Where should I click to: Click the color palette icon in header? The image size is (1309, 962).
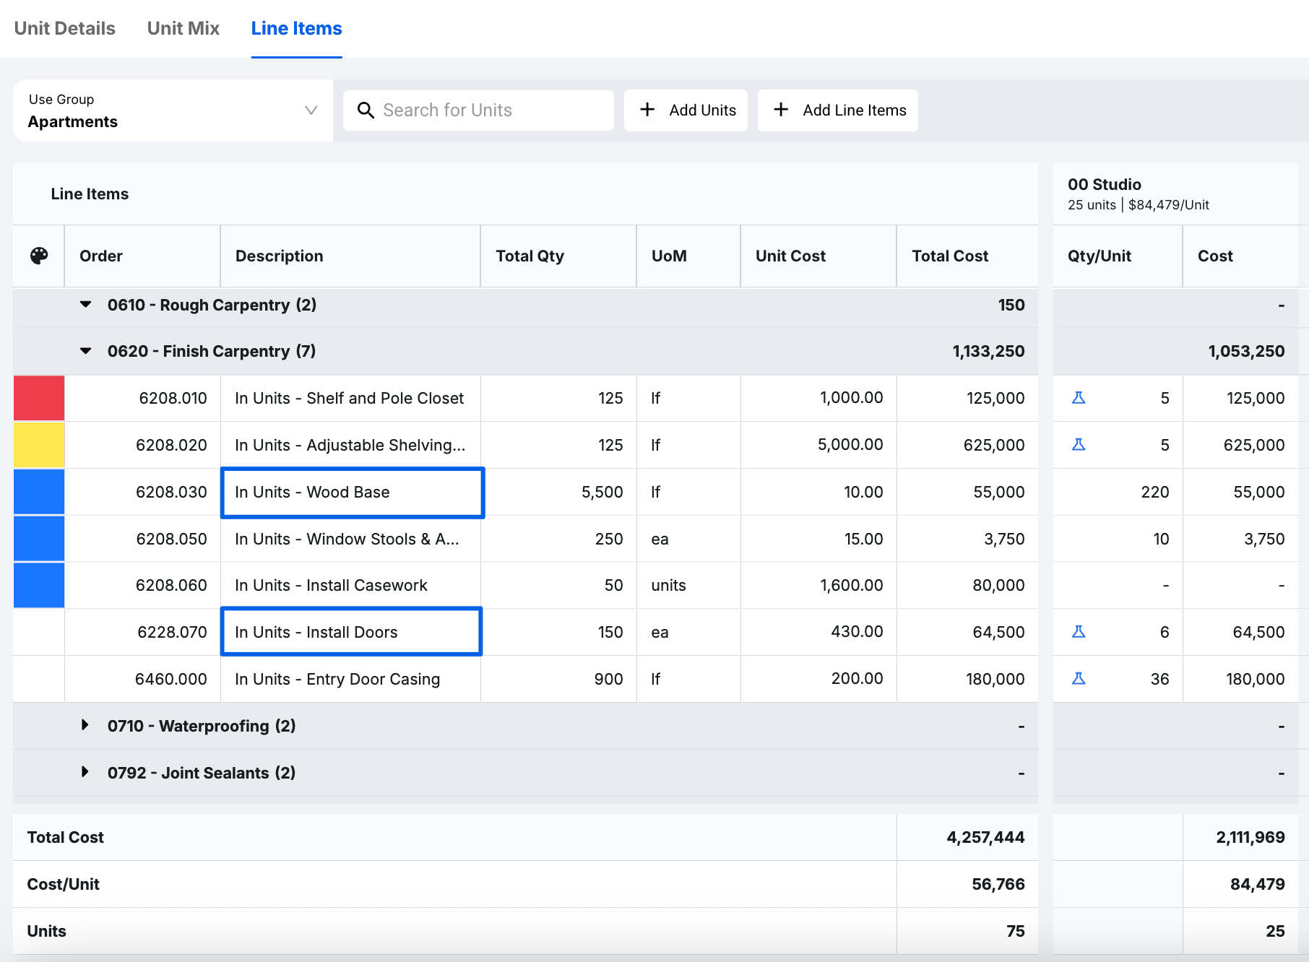39,256
